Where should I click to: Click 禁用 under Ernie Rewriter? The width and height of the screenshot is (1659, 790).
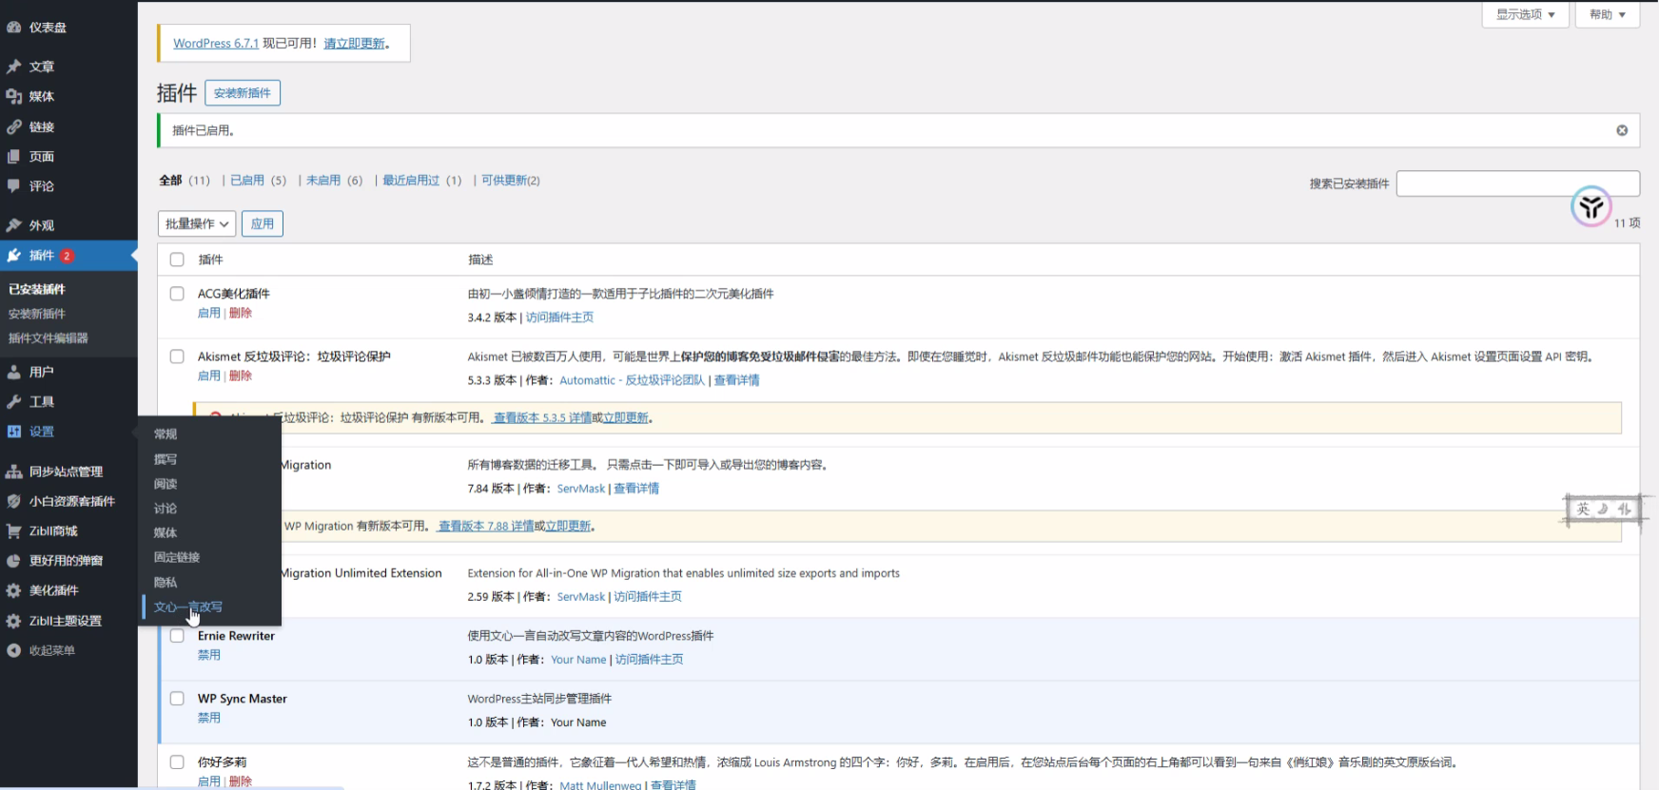(209, 655)
